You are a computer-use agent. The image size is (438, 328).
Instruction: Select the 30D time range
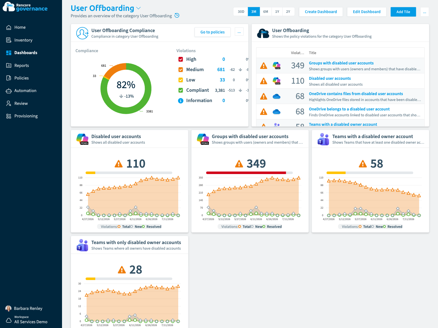pyautogui.click(x=241, y=12)
